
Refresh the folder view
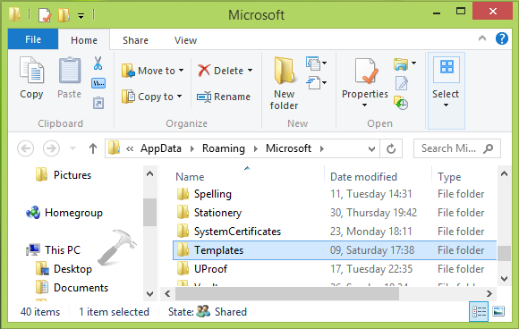391,148
